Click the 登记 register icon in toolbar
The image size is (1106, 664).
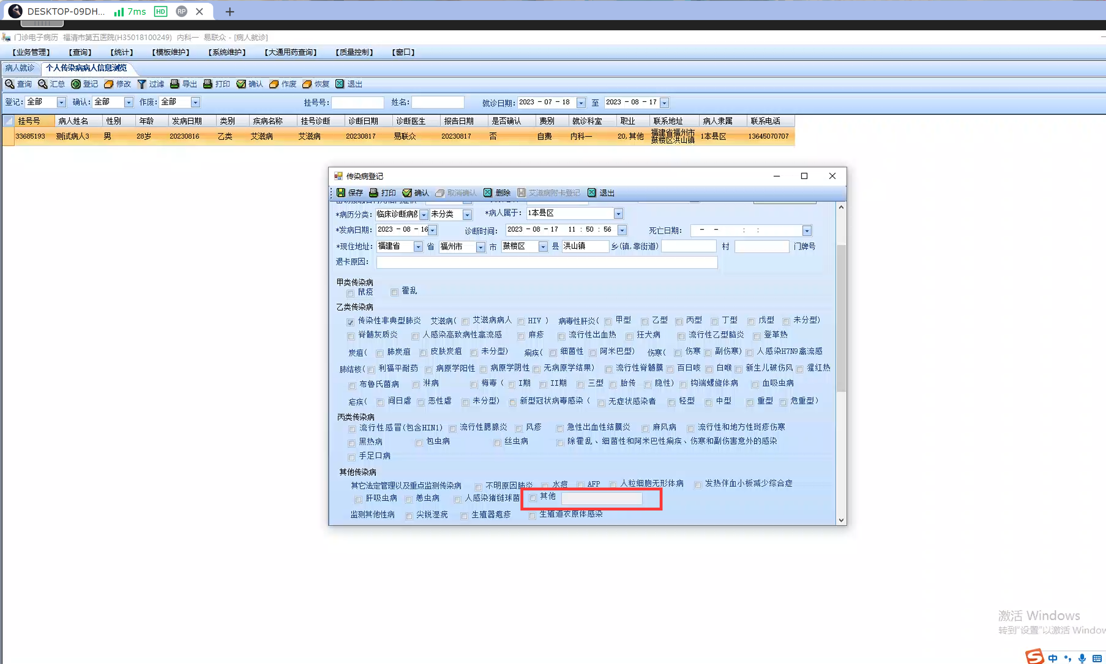(76, 84)
